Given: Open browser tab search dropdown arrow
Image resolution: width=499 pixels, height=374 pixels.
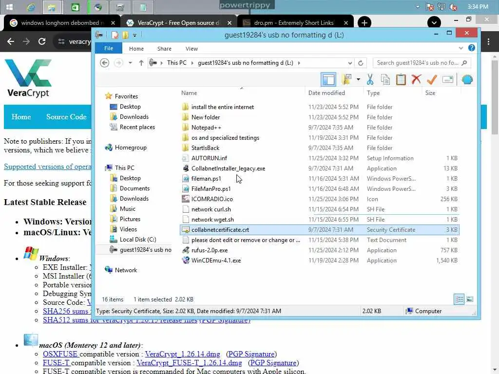Looking at the screenshot, I should (434, 23).
